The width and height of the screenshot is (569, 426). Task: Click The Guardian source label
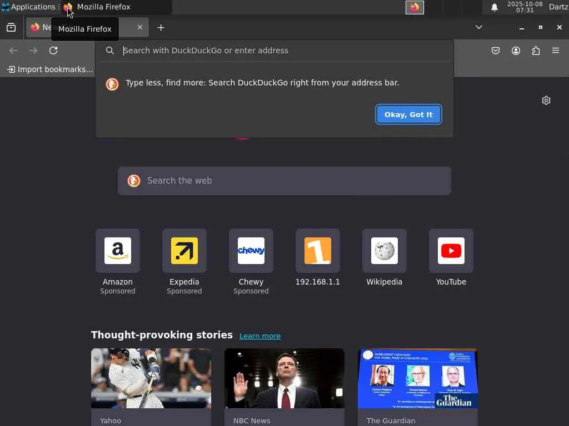391,420
